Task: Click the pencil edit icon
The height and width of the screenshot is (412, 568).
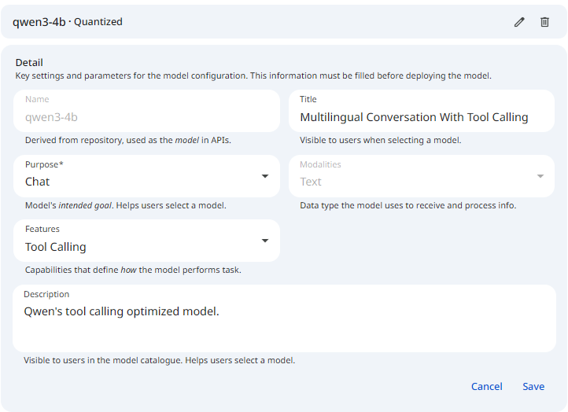Action: click(519, 22)
